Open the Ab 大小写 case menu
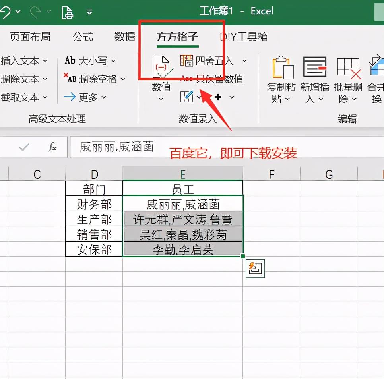Viewport: 384px width, 379px height. coord(90,61)
